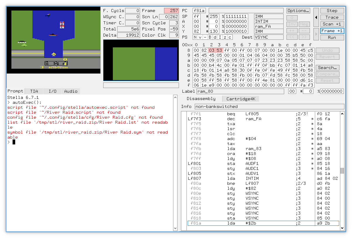Select disassembly line 'lda #$2b' at f81a
The width and height of the screenshot is (352, 238).
tap(263, 223)
